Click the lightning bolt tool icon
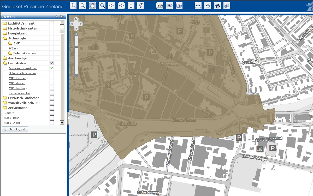Image resolution: width=313 pixels, height=196 pixels. pyautogui.click(x=141, y=5)
